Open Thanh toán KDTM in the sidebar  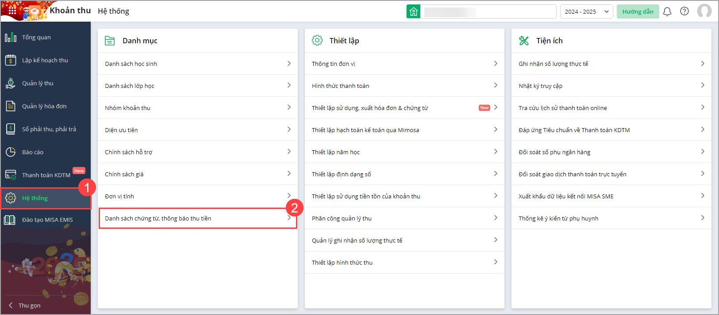(46, 175)
